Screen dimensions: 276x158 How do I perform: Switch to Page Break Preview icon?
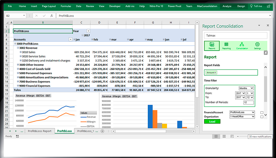(x=232, y=136)
